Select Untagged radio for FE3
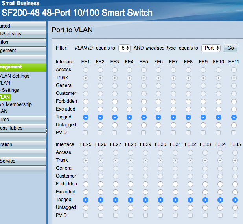 point(115,125)
